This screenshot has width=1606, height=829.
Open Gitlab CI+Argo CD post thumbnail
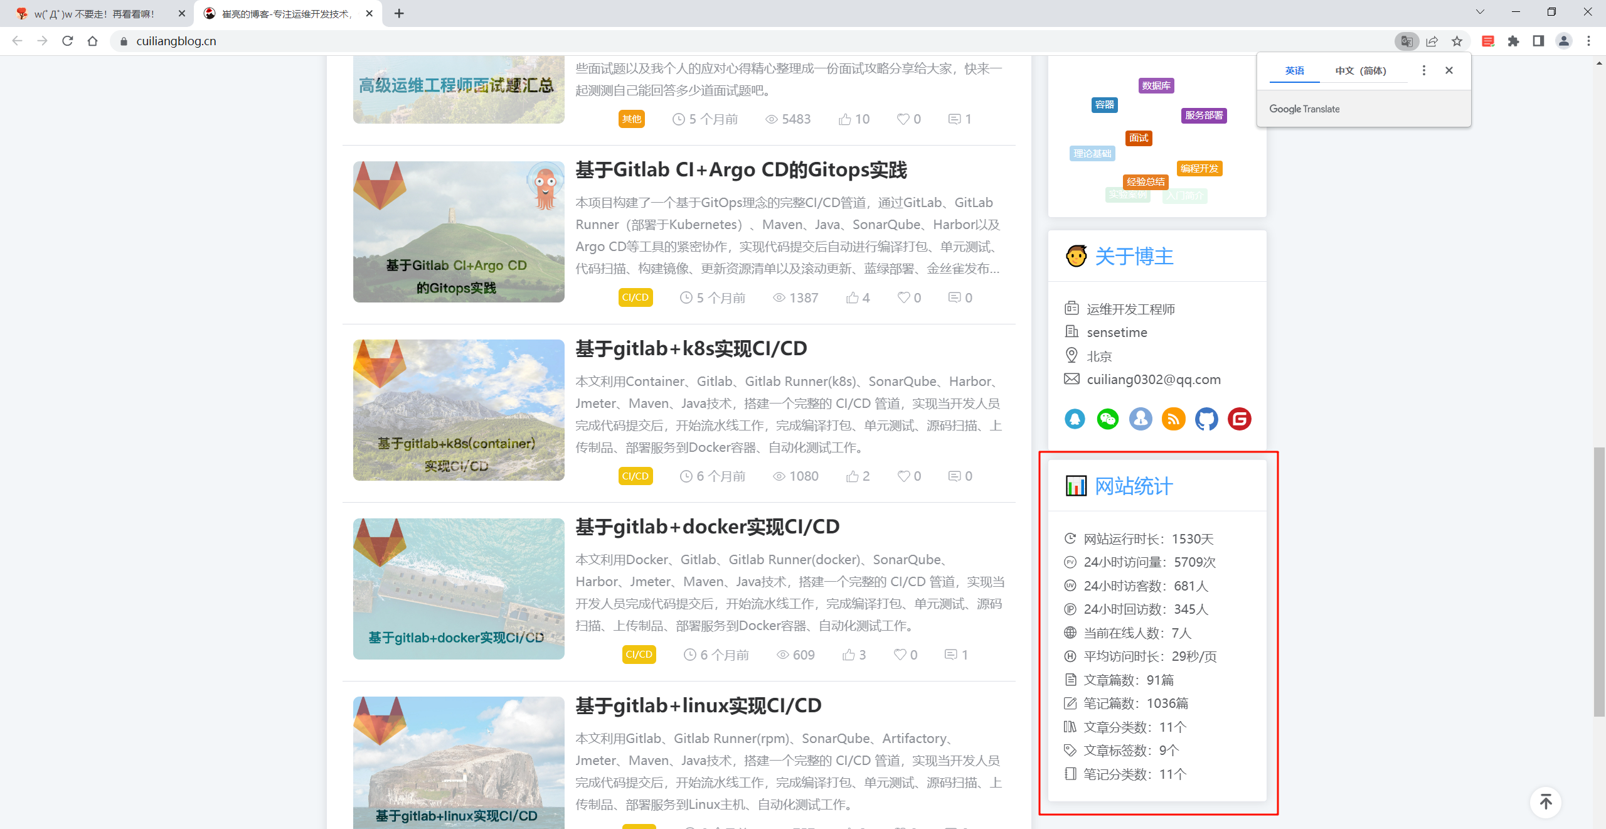pos(459,232)
